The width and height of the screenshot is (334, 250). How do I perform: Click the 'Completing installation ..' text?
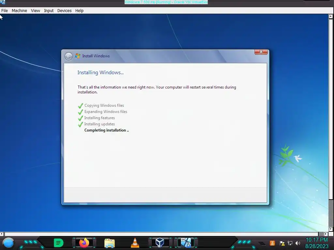(x=107, y=130)
